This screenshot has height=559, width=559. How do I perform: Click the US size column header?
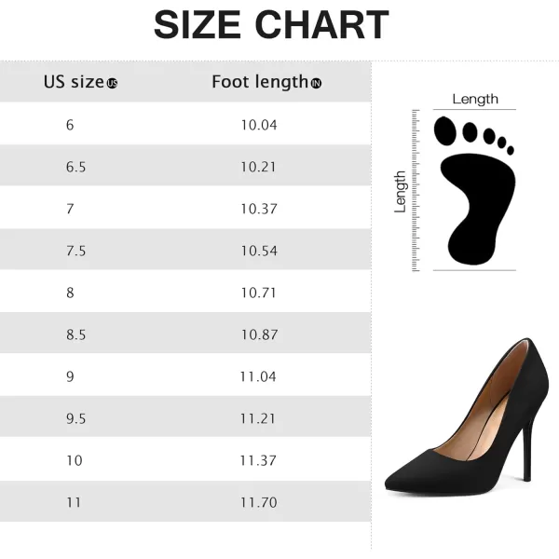(x=74, y=82)
